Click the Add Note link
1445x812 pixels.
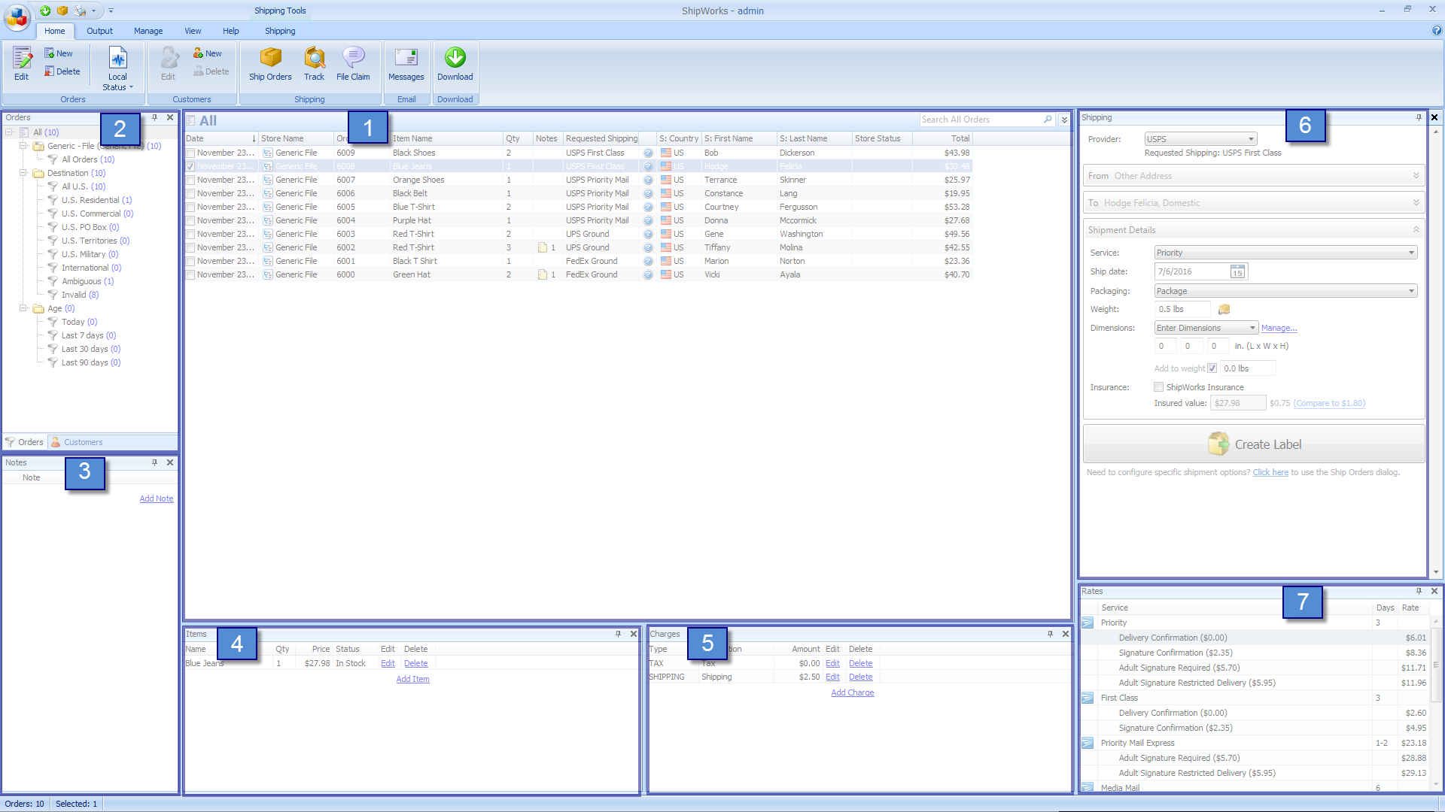157,498
